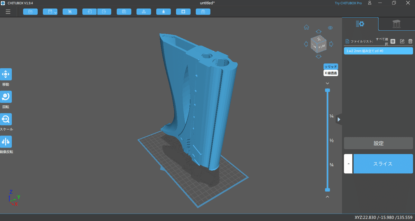Click the CHITUBOX app logo in title bar
This screenshot has width=415, height=221.
(x=3, y=3)
